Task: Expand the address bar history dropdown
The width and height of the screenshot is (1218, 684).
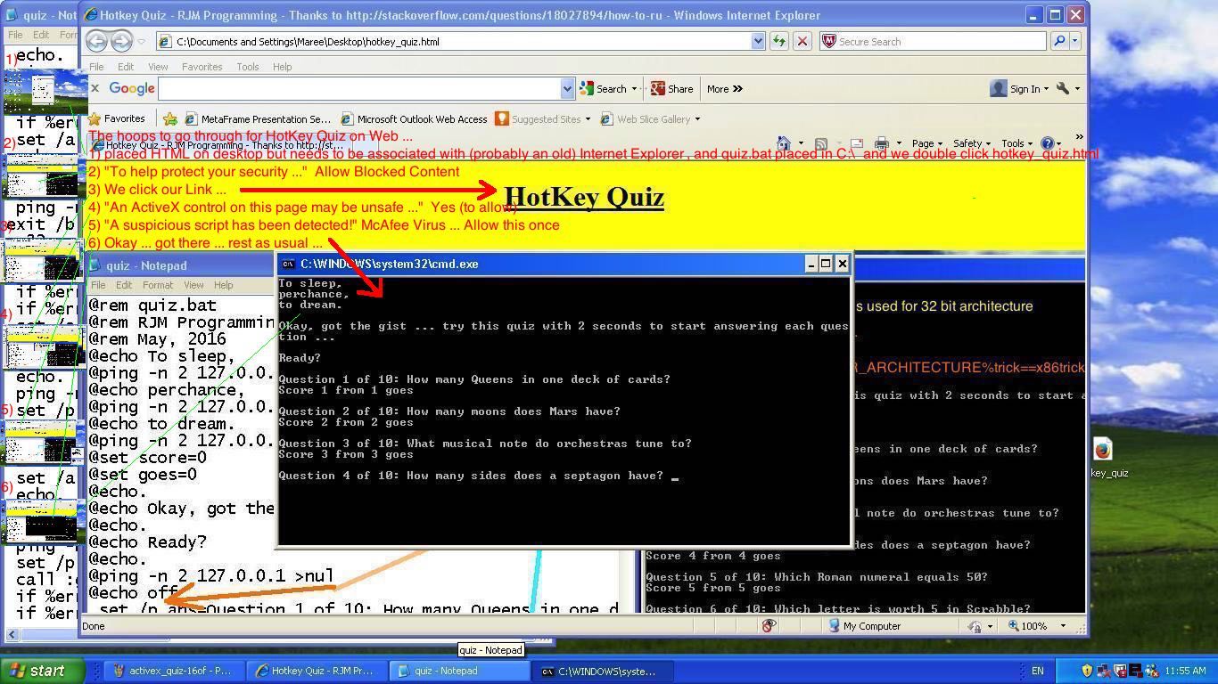Action: [758, 41]
